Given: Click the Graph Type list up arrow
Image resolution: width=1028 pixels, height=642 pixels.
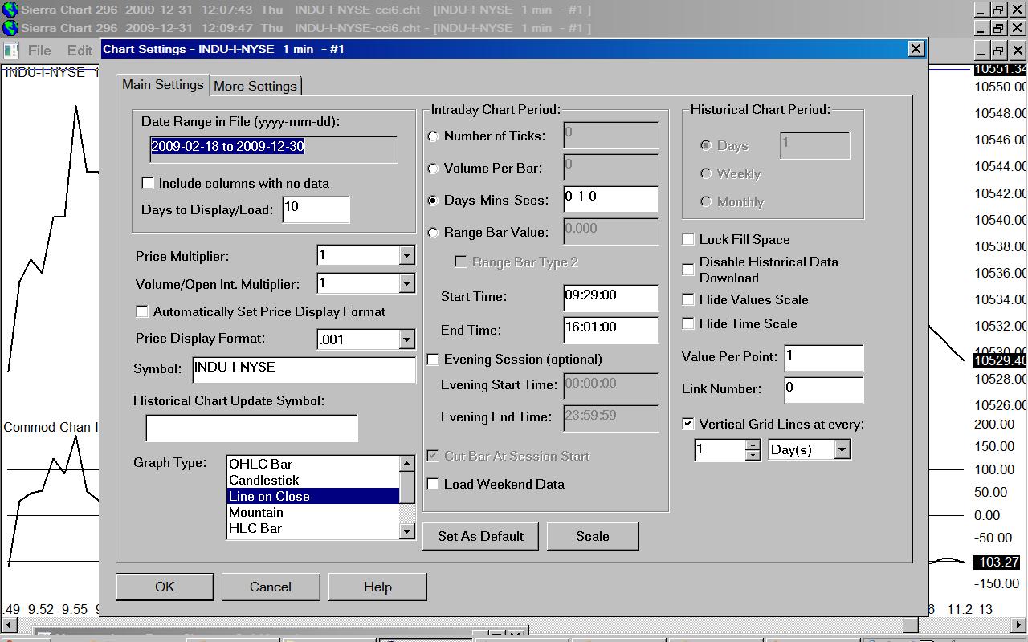Looking at the screenshot, I should 407,464.
